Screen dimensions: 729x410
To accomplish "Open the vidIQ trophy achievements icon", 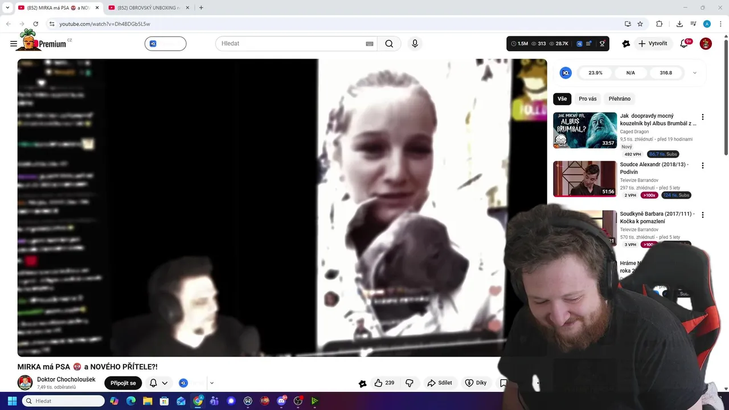I will [602, 44].
